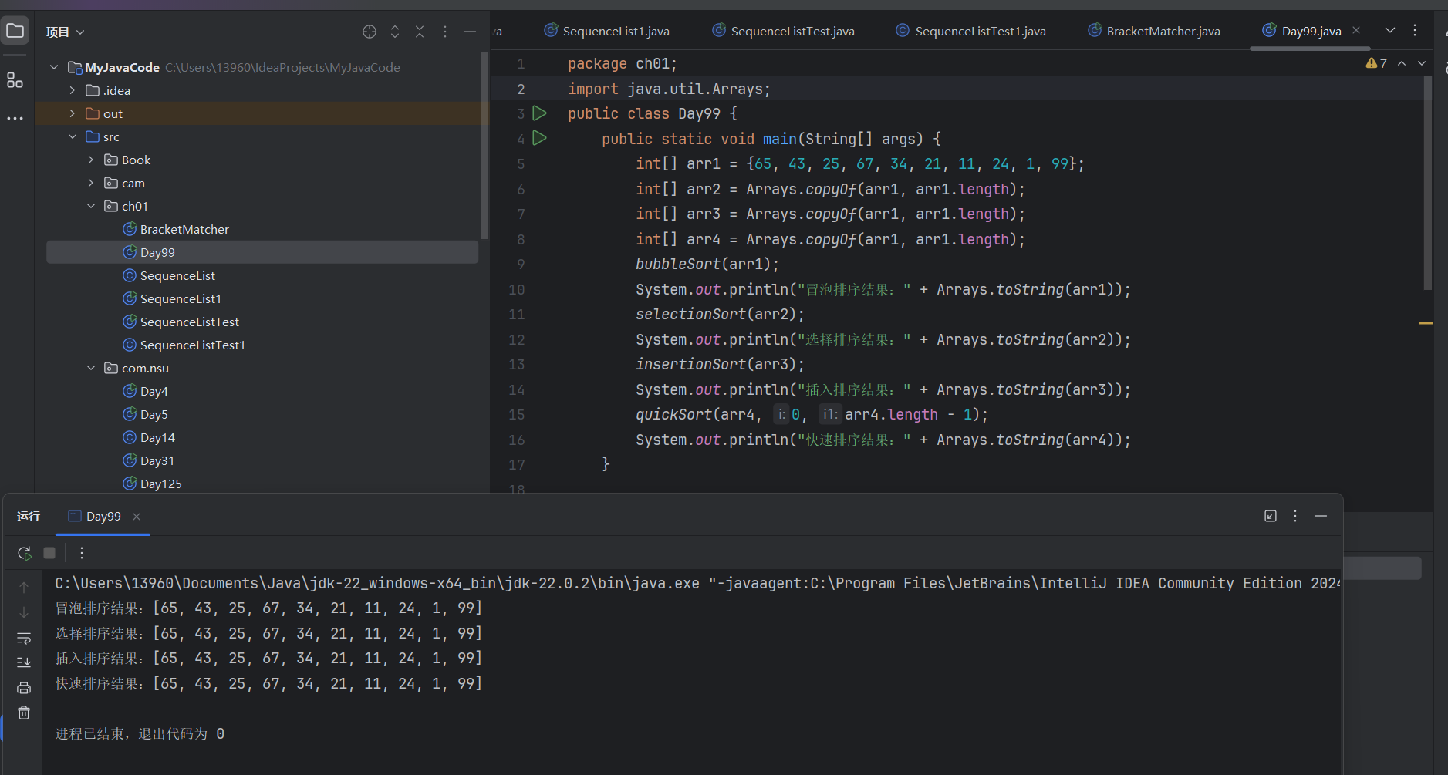Screen dimensions: 1448x775
Task: Open Day125 class under com.nsu
Action: [160, 484]
